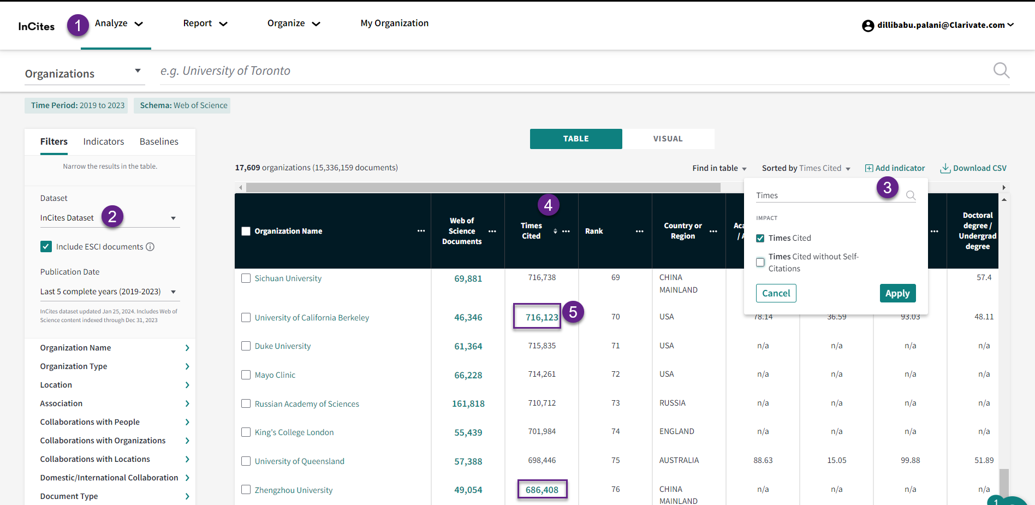Uncheck the Times Cited indicator
1035x505 pixels.
click(760, 238)
